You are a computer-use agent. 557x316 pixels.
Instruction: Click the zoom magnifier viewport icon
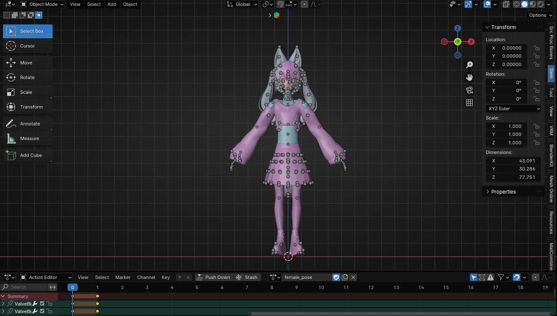[x=469, y=65]
